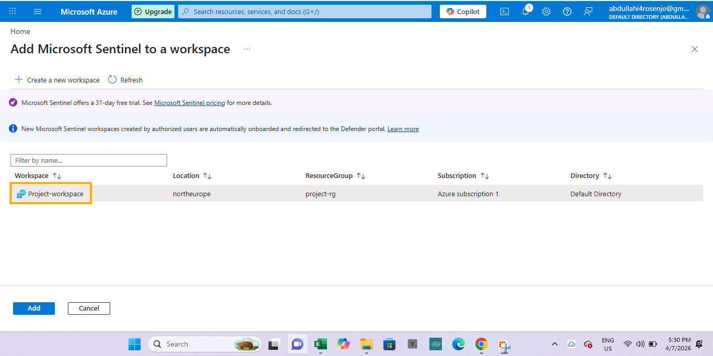This screenshot has width=713, height=356.
Task: Open the green calligraphy app in taskbar
Action: [x=436, y=344]
